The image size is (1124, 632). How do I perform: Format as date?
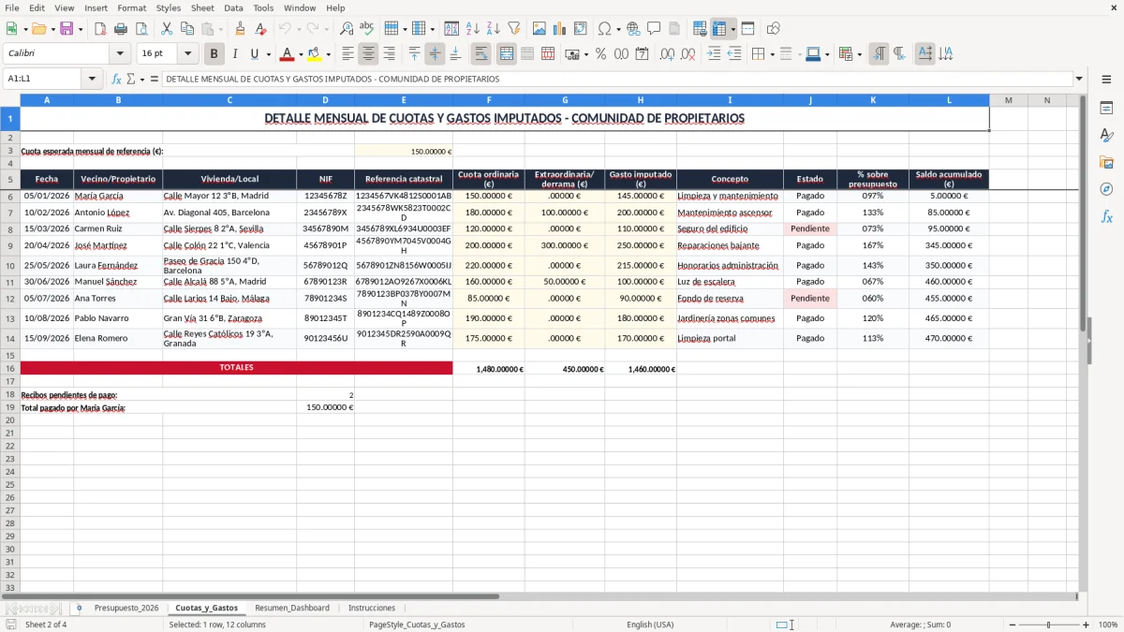[642, 54]
